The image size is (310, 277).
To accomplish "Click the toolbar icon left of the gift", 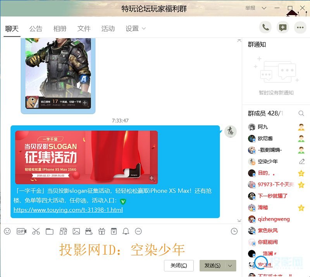I will coord(89,231).
